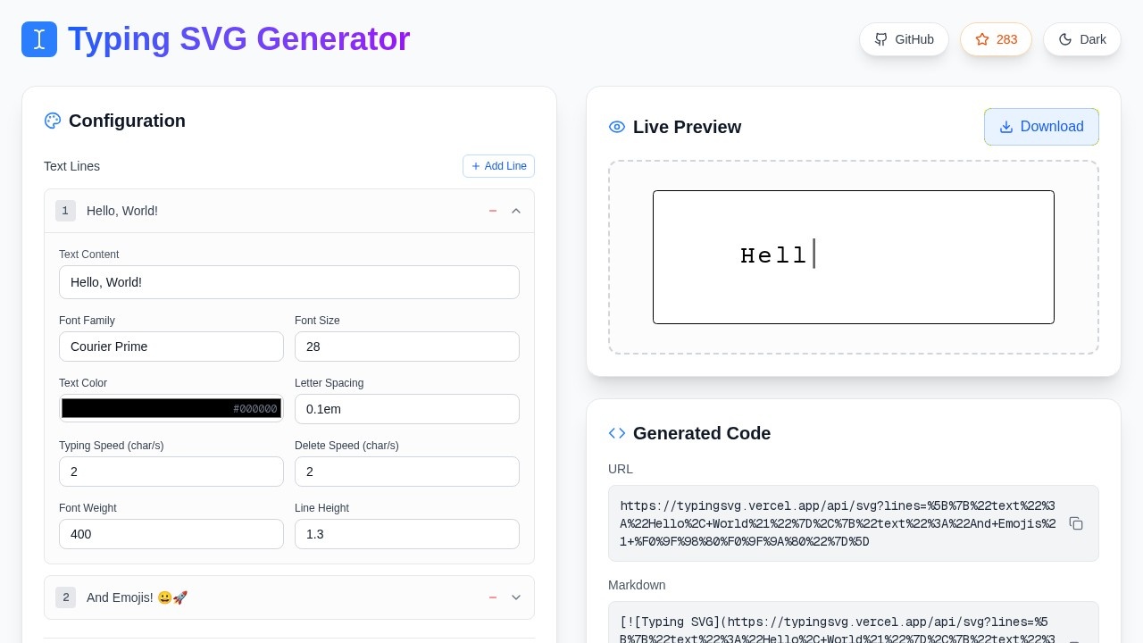
Task: Collapse the Hello, World! line settings
Action: tap(516, 211)
